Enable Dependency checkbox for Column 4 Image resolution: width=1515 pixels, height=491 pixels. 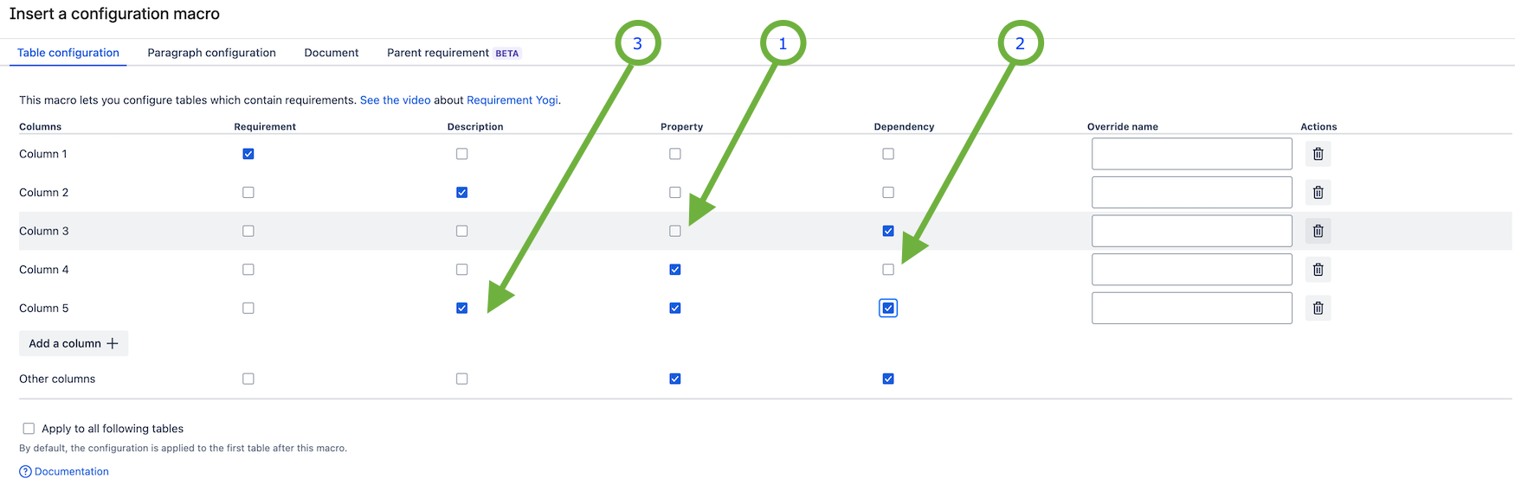click(x=888, y=270)
